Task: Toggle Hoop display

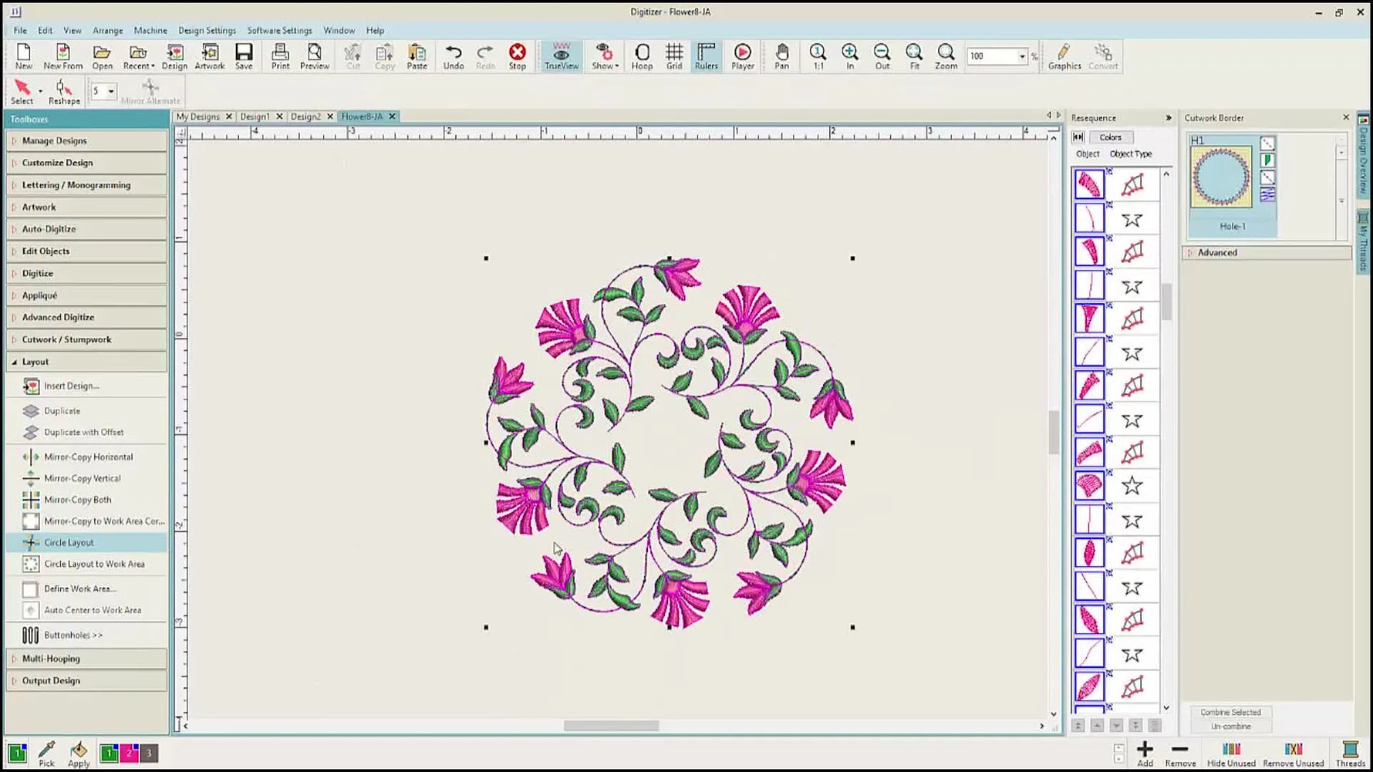Action: 642,56
